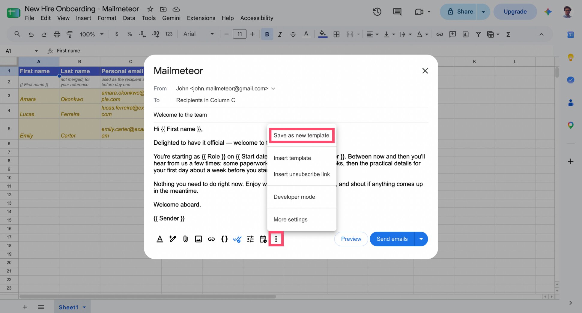Click the Upgrade button
Image resolution: width=582 pixels, height=313 pixels.
pyautogui.click(x=515, y=12)
